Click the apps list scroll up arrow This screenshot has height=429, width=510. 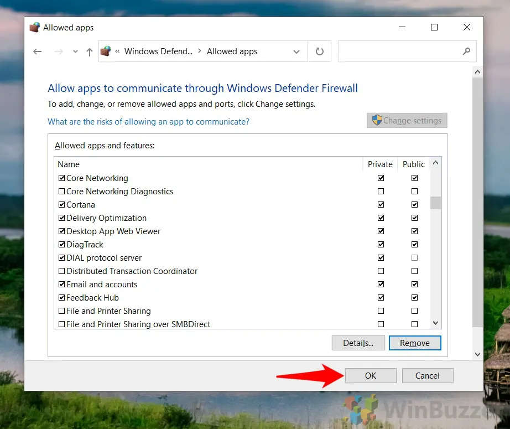pyautogui.click(x=435, y=163)
